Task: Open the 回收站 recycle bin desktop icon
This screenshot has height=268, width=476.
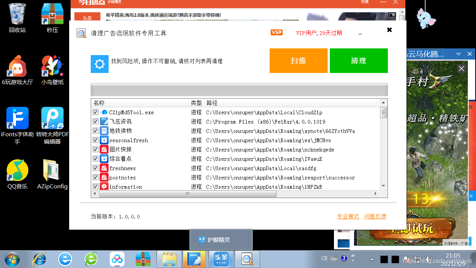Action: (x=17, y=18)
